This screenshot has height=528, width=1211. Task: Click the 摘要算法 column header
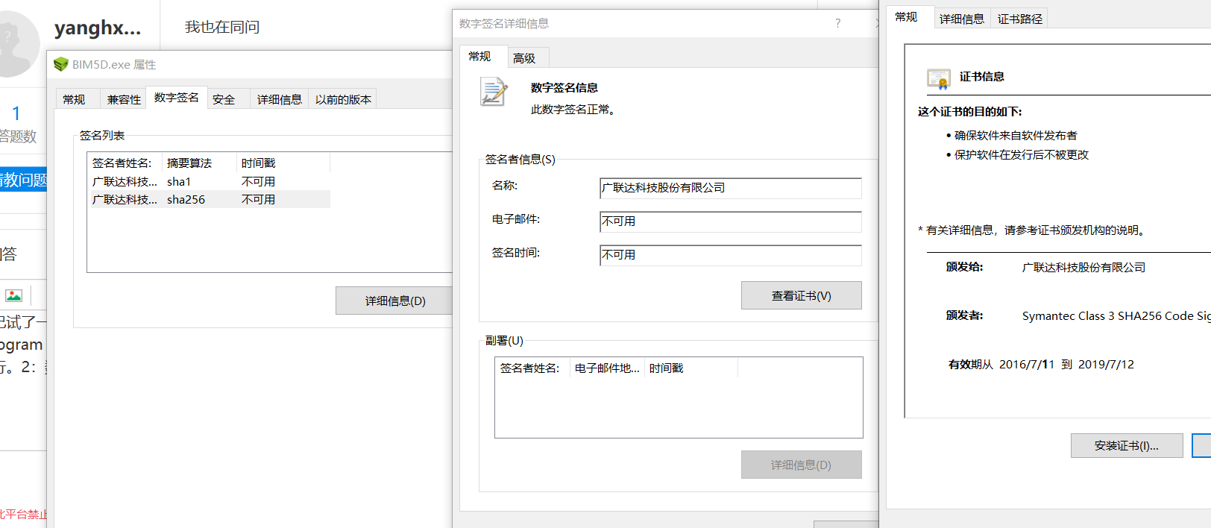(200, 163)
